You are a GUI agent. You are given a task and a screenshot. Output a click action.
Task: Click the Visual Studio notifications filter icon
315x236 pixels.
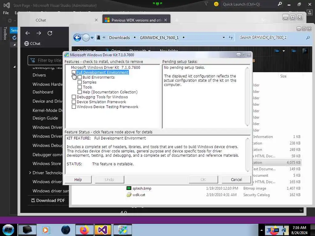[206, 4]
